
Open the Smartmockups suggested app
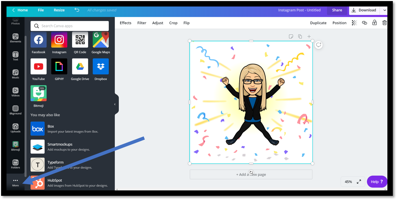point(70,147)
